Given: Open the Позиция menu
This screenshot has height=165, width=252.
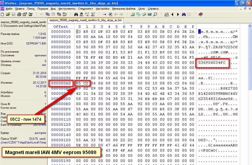Looking at the screenshot, I should coord(43,9).
